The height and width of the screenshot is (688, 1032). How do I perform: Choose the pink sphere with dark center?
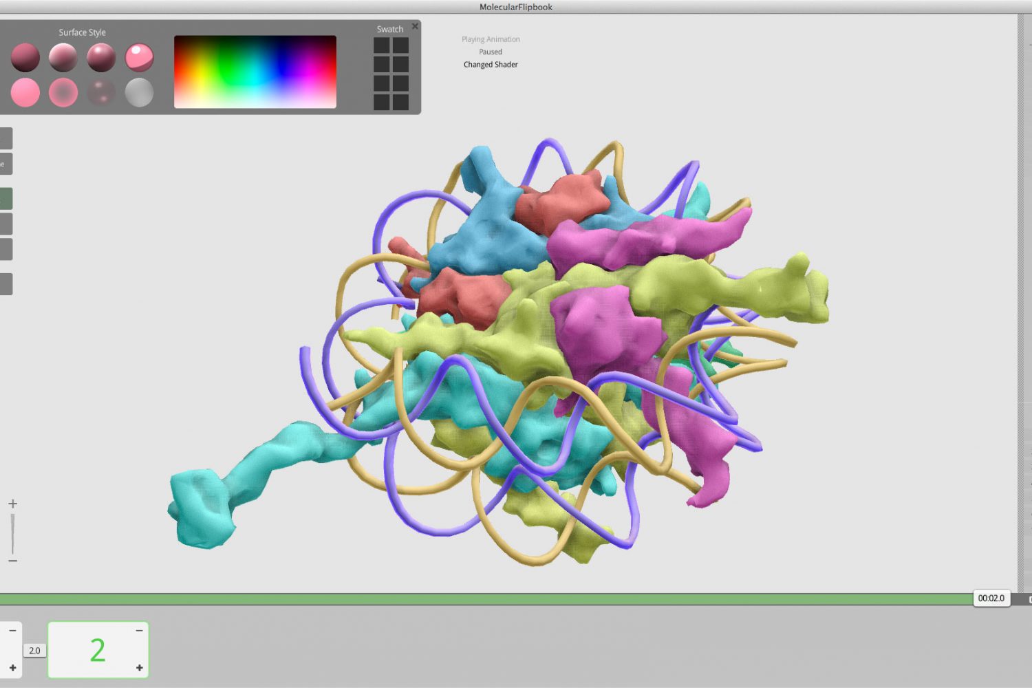tap(63, 92)
